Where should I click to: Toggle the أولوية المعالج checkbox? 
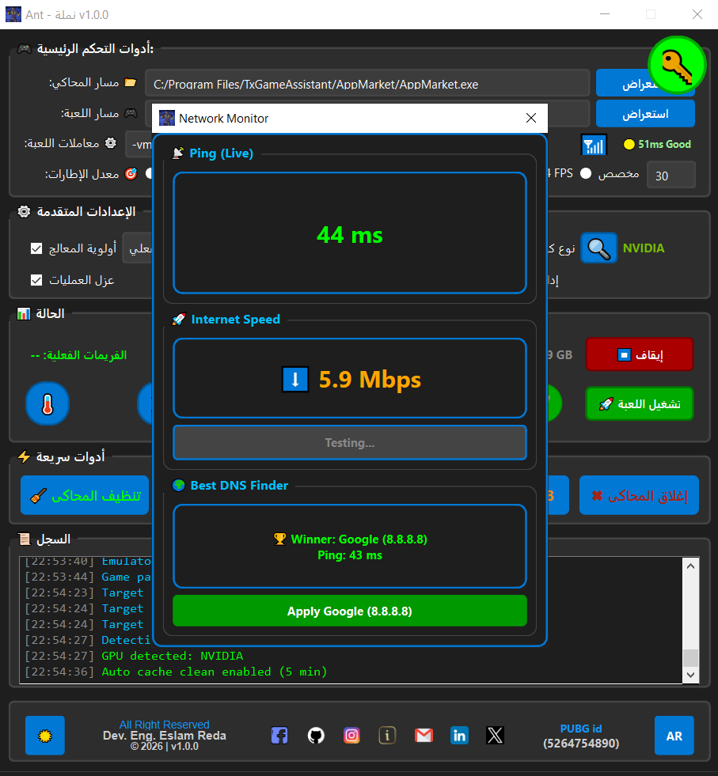point(35,247)
